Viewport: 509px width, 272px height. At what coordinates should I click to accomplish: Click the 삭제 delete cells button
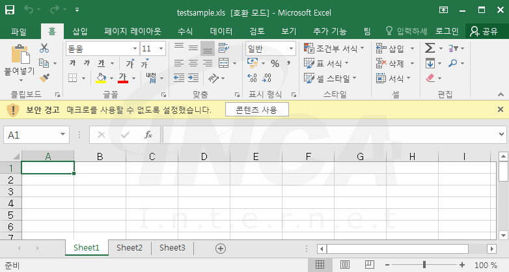[390, 63]
